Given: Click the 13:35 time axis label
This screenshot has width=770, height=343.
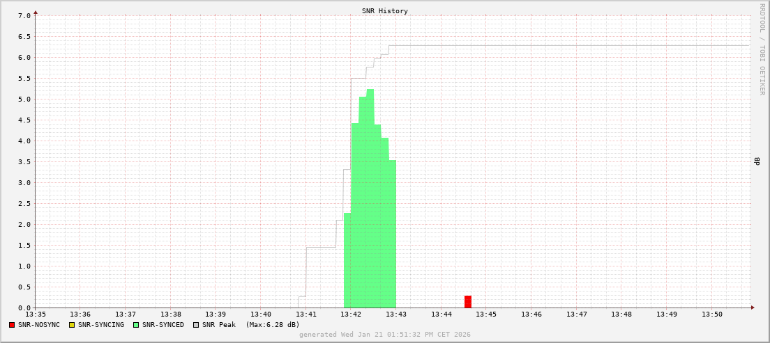Looking at the screenshot, I should (36, 314).
